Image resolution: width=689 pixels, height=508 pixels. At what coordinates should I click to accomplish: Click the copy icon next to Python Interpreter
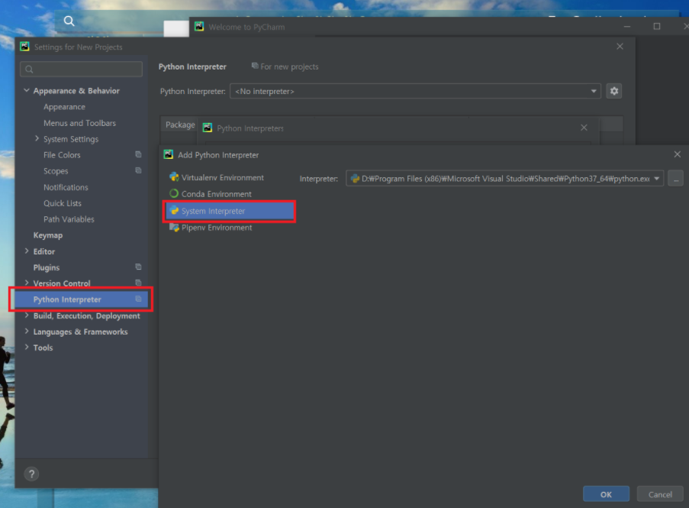[x=138, y=299]
